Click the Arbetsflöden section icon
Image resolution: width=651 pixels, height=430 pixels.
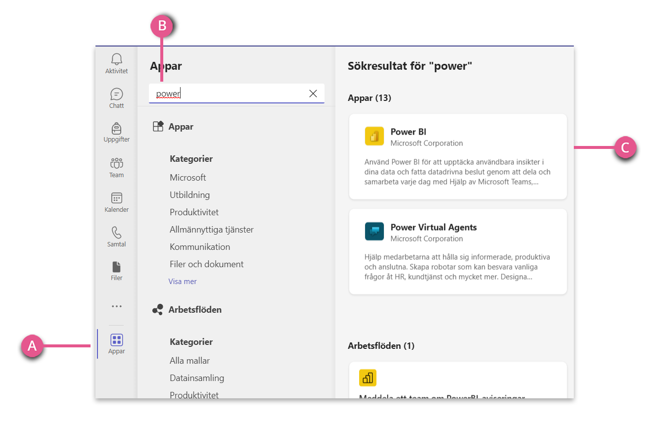coord(158,310)
